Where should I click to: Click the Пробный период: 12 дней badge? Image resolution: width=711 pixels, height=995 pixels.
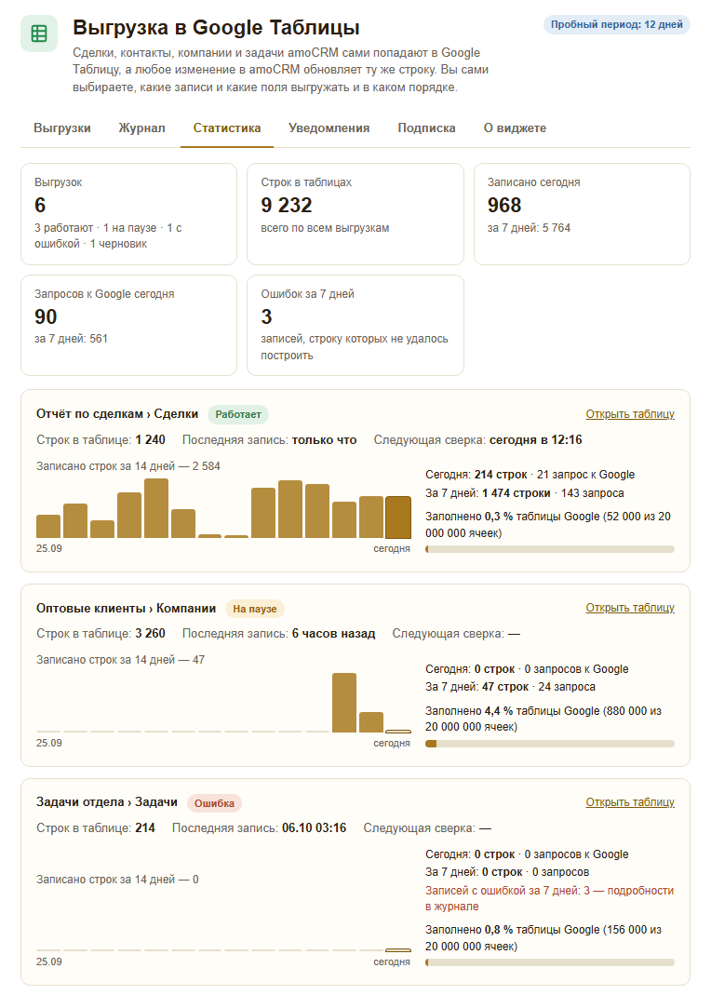616,25
